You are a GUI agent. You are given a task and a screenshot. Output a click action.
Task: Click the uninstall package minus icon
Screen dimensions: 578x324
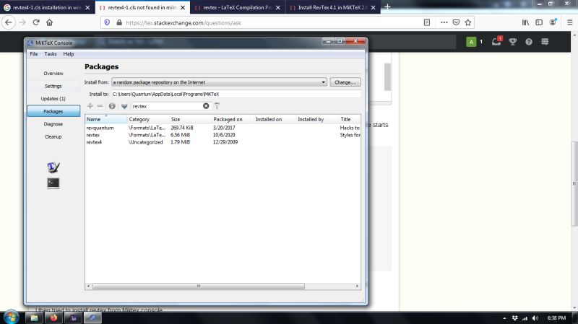point(100,106)
